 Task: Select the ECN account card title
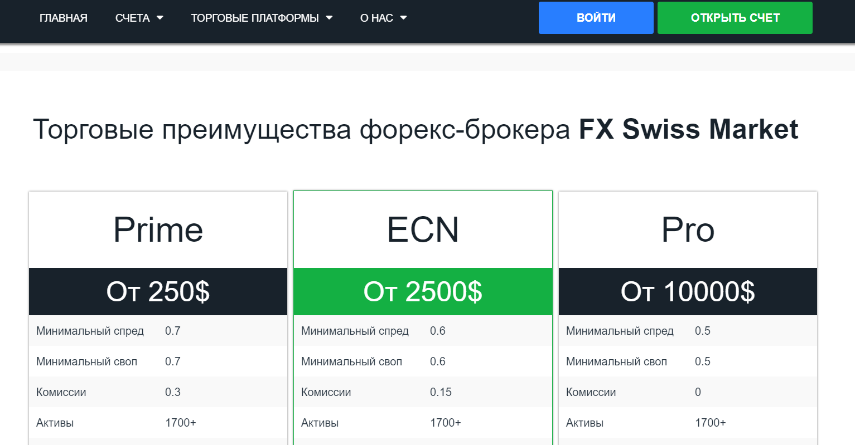[x=423, y=229]
